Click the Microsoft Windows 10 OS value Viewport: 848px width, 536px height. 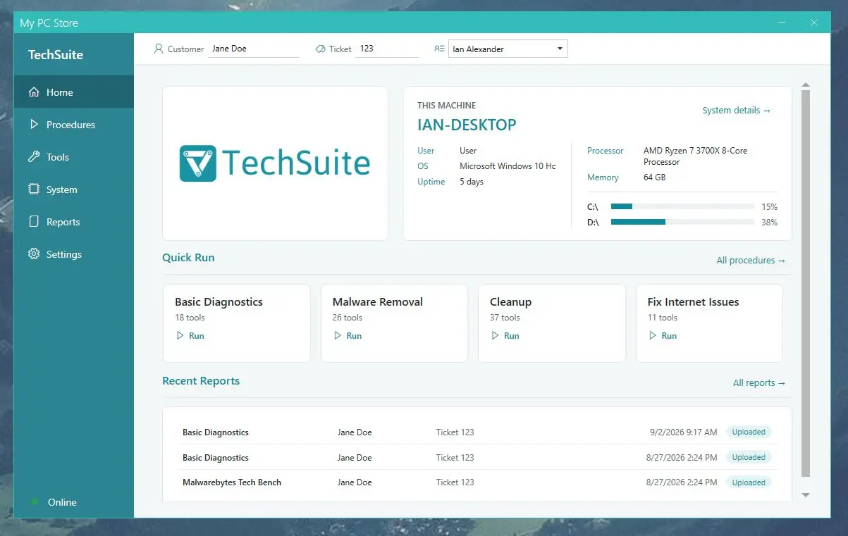[508, 166]
